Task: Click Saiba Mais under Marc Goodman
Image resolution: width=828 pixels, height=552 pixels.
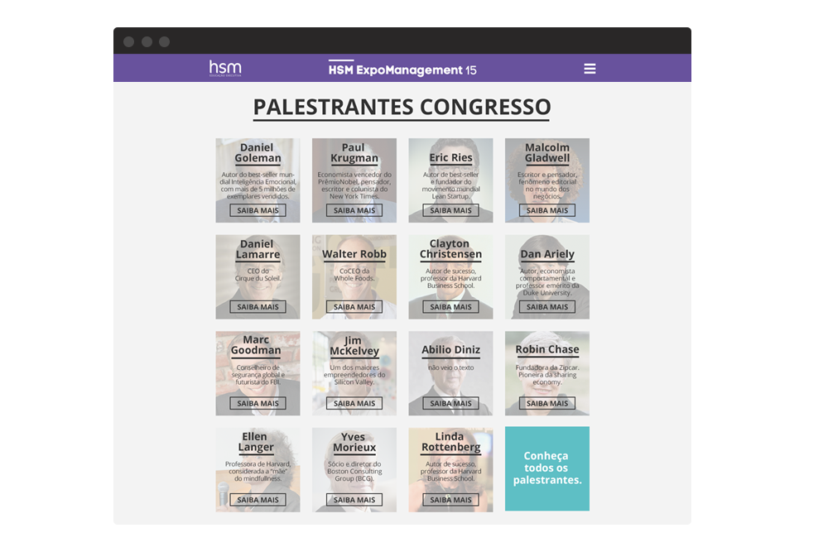Action: point(258,403)
